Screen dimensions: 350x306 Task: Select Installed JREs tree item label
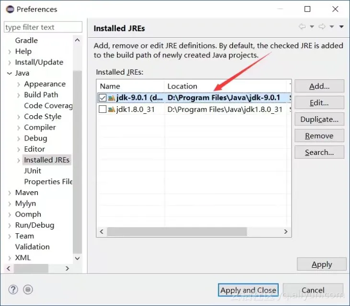tap(46, 160)
